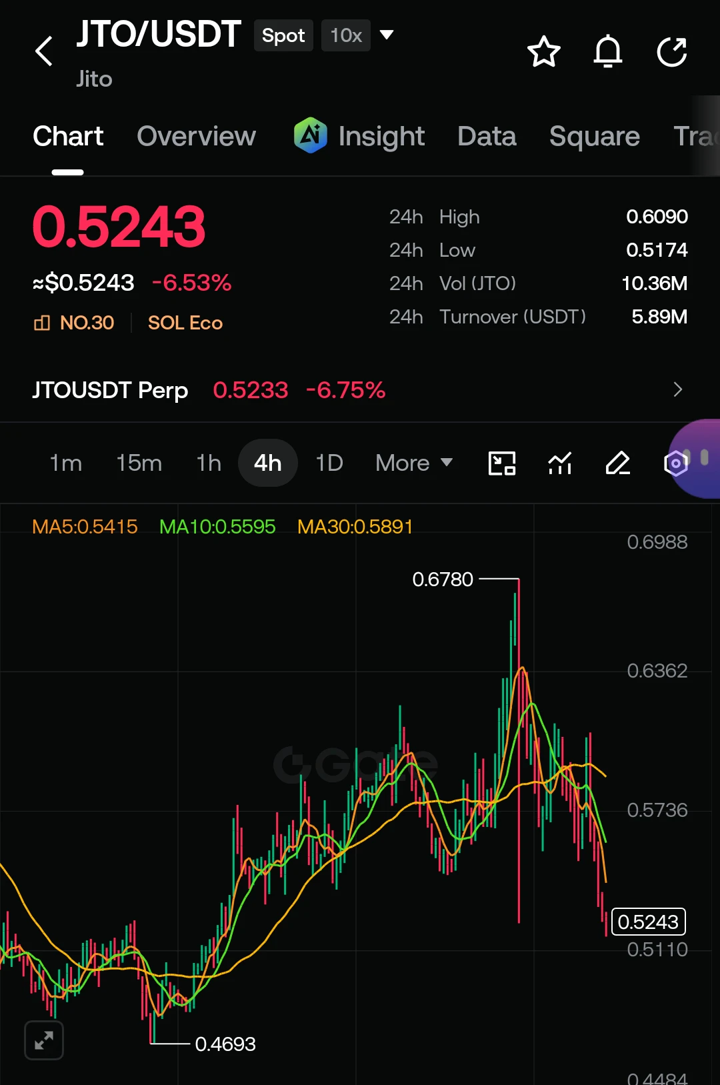720x1085 pixels.
Task: Expand the trading pair dropdown arrow
Action: (x=387, y=35)
